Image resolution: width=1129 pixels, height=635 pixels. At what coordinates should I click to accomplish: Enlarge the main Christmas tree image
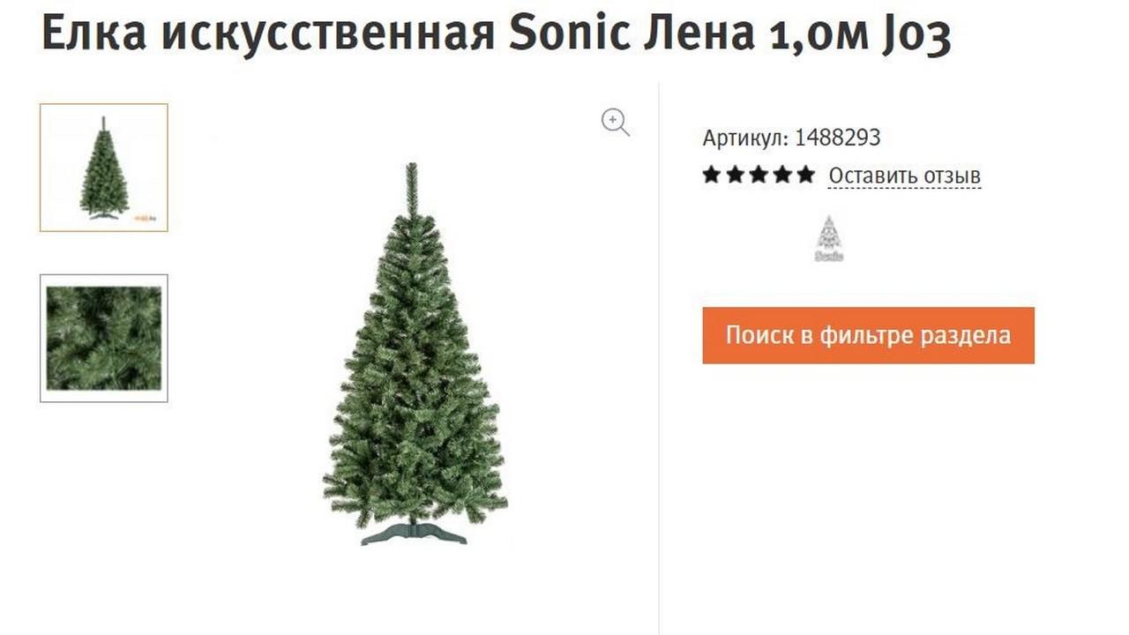pos(415,353)
